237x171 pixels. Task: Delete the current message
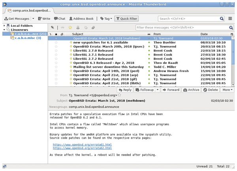click(211, 90)
